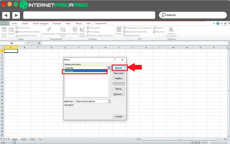Switch to the Inicio tab
Viewport: 230px width, 144px height.
(x=15, y=23)
